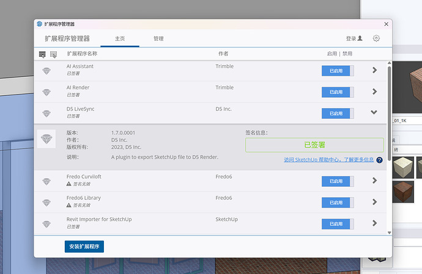This screenshot has height=274, width=422.
Task: Select all extensions list icon
Action: pos(42,54)
